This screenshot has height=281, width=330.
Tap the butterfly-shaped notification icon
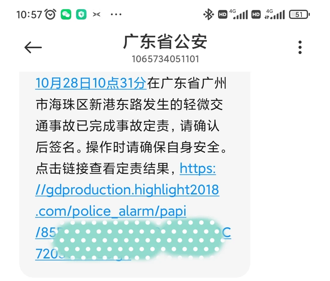pos(97,14)
